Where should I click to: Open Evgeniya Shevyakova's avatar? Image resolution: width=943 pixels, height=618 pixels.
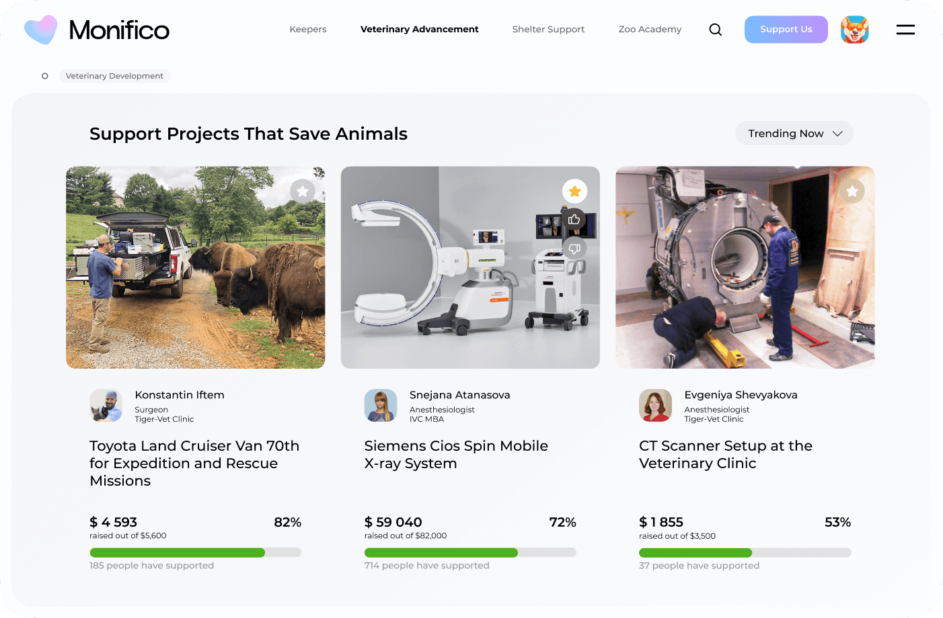(656, 406)
